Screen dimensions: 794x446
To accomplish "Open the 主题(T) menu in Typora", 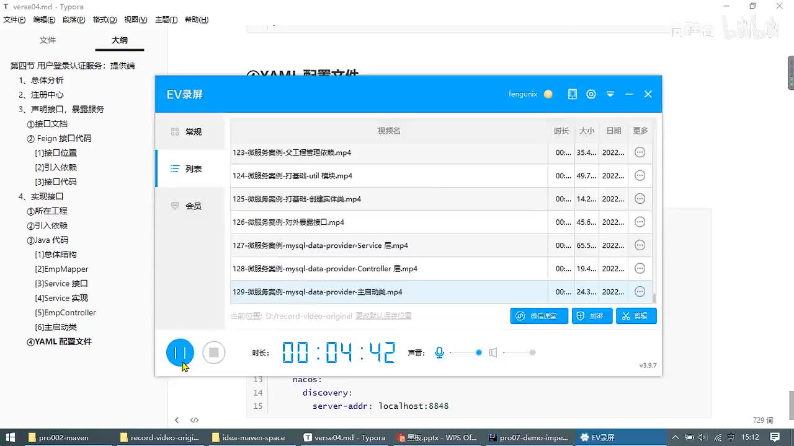I will [x=166, y=20].
